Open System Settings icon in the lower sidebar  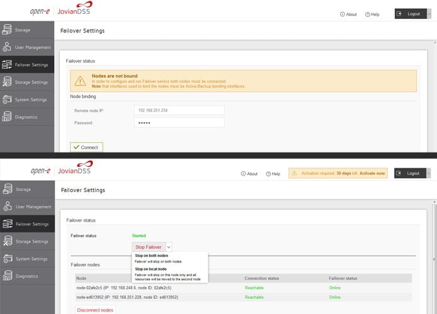8,258
